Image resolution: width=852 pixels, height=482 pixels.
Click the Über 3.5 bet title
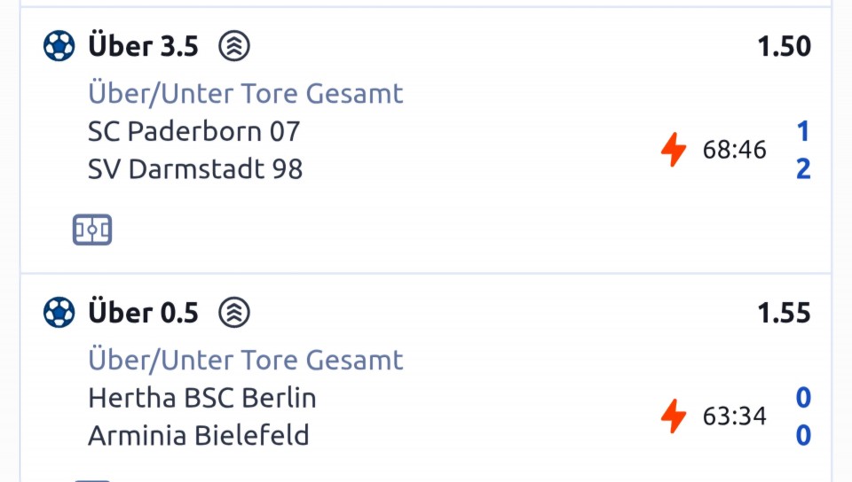pos(143,47)
